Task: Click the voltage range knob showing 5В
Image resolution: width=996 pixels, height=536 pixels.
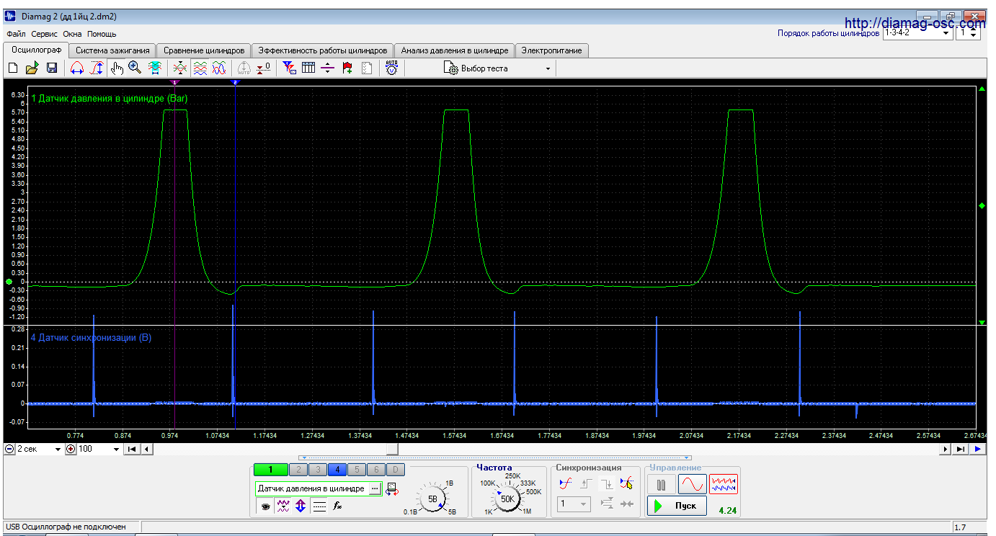Action: 432,499
